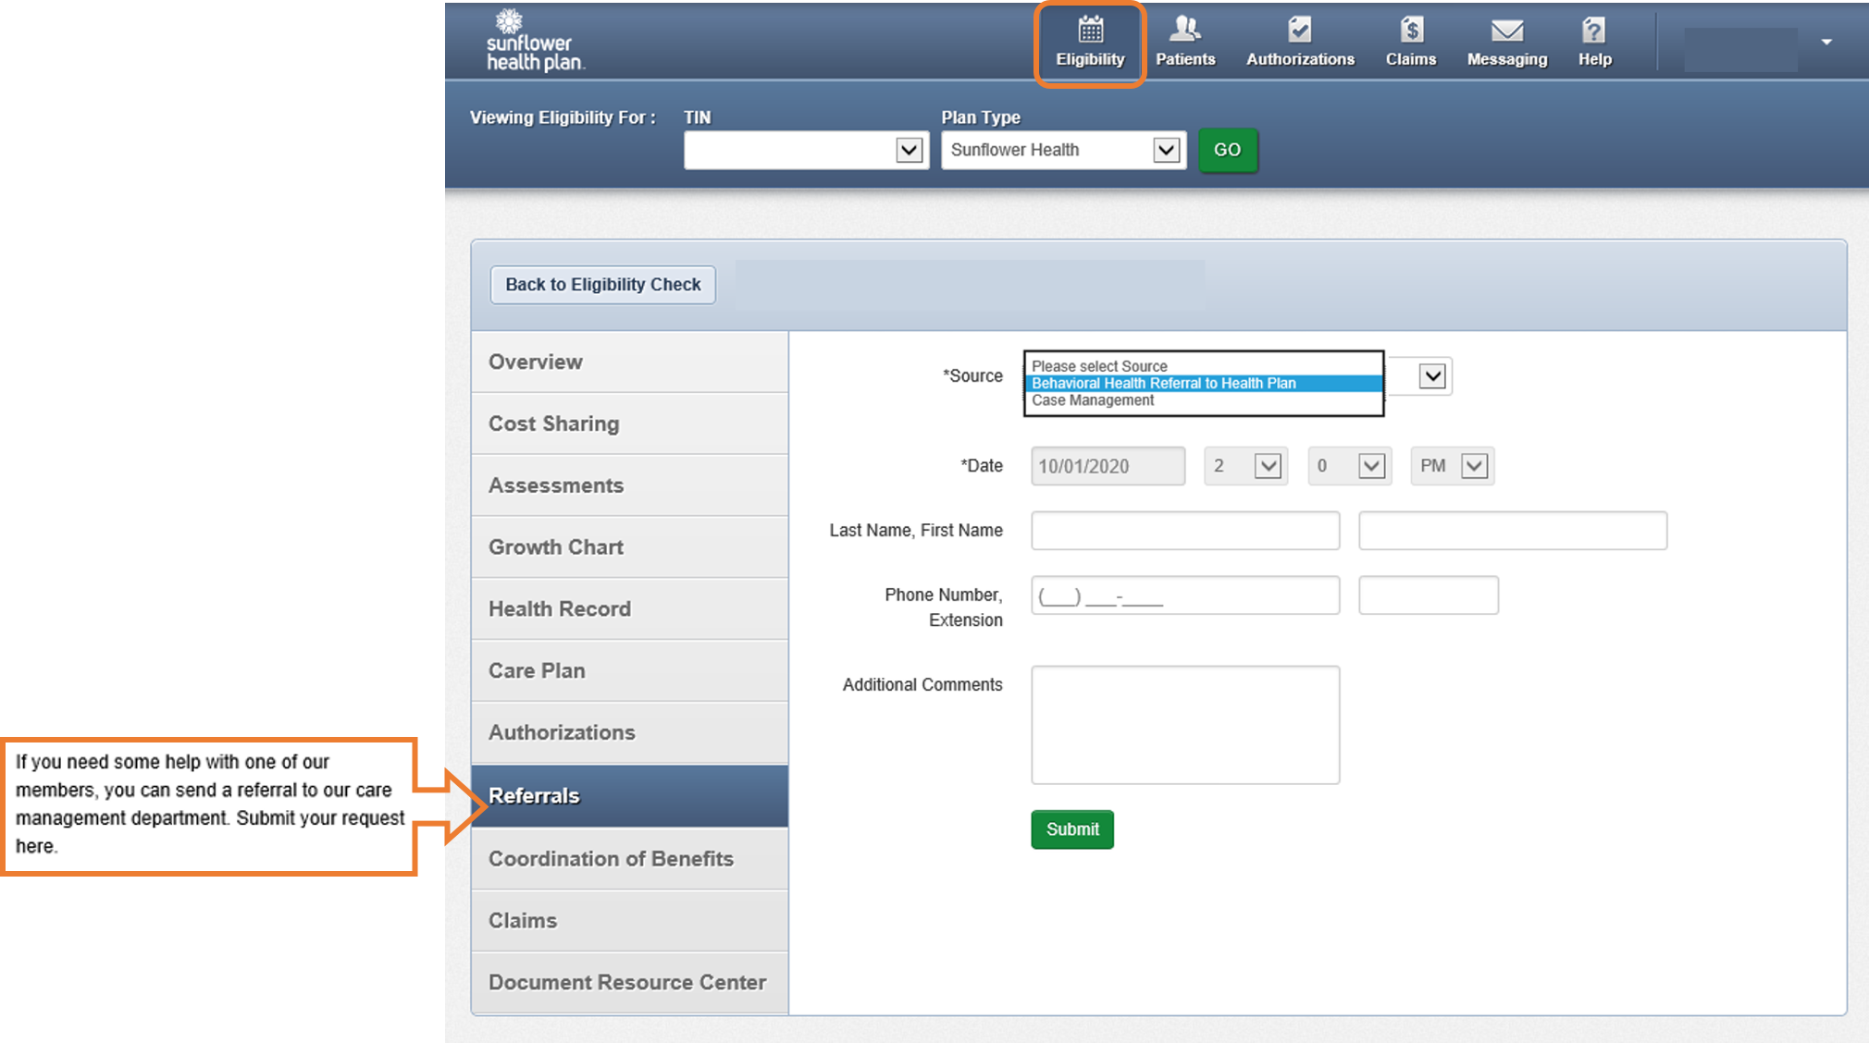Click the Patients people icon

pos(1184,31)
